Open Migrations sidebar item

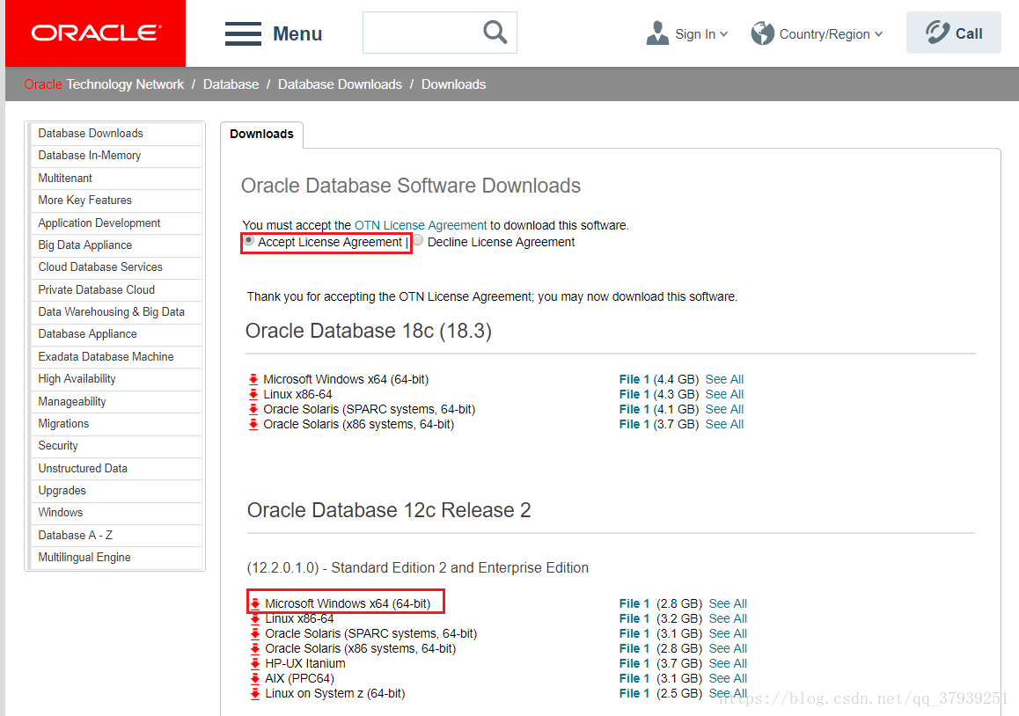pos(115,424)
